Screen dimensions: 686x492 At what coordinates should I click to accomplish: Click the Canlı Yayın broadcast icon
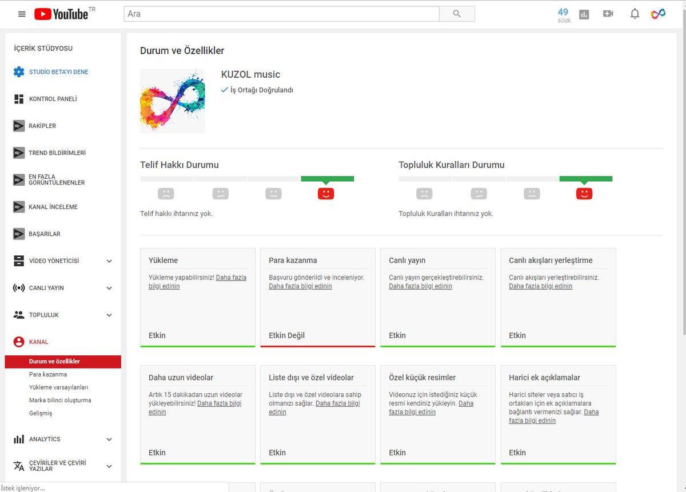coord(19,288)
